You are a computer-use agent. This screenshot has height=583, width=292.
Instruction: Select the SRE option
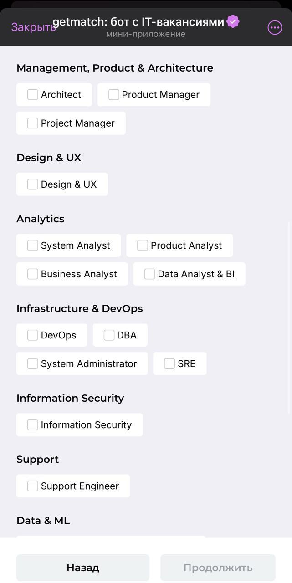169,363
